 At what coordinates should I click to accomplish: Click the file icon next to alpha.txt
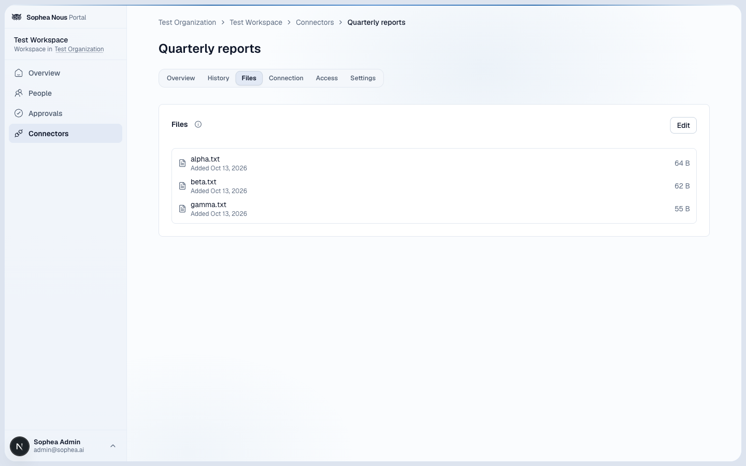[x=182, y=163]
